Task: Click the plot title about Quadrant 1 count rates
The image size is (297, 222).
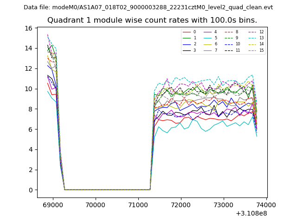Action: click(x=152, y=20)
